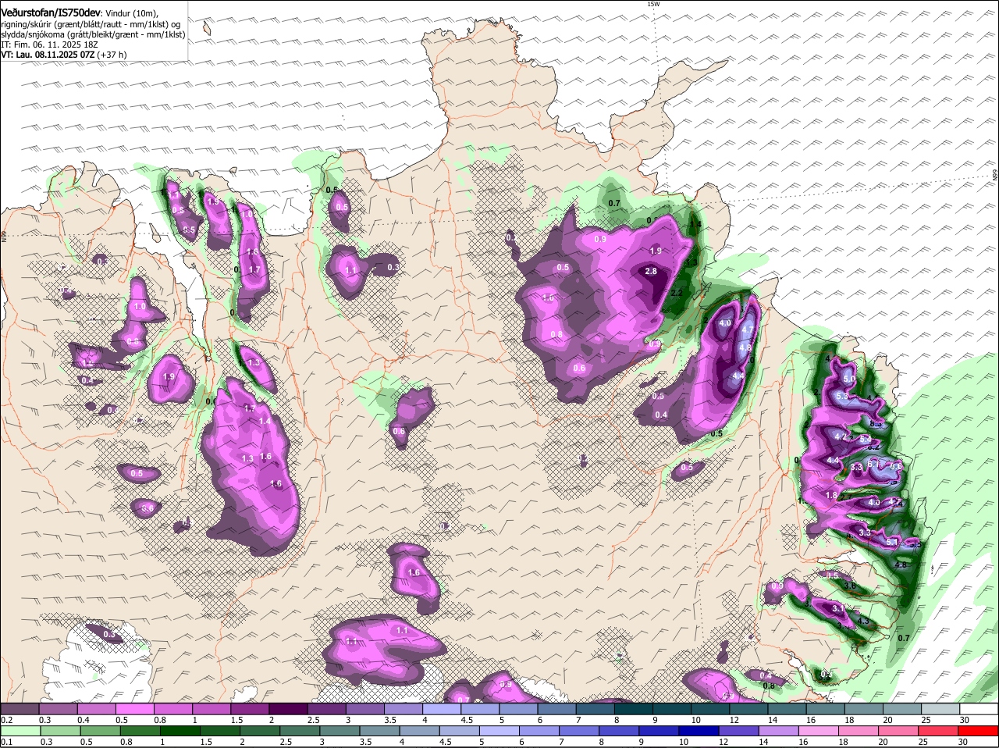Click the 2.2 precipitation value on the map
Viewport: 999px width, 748px height.
677,293
